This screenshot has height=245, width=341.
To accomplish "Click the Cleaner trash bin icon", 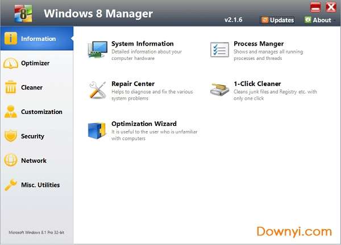I will pyautogui.click(x=10, y=87).
